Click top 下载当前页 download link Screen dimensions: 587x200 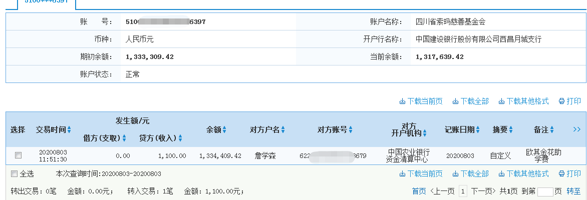click(421, 101)
